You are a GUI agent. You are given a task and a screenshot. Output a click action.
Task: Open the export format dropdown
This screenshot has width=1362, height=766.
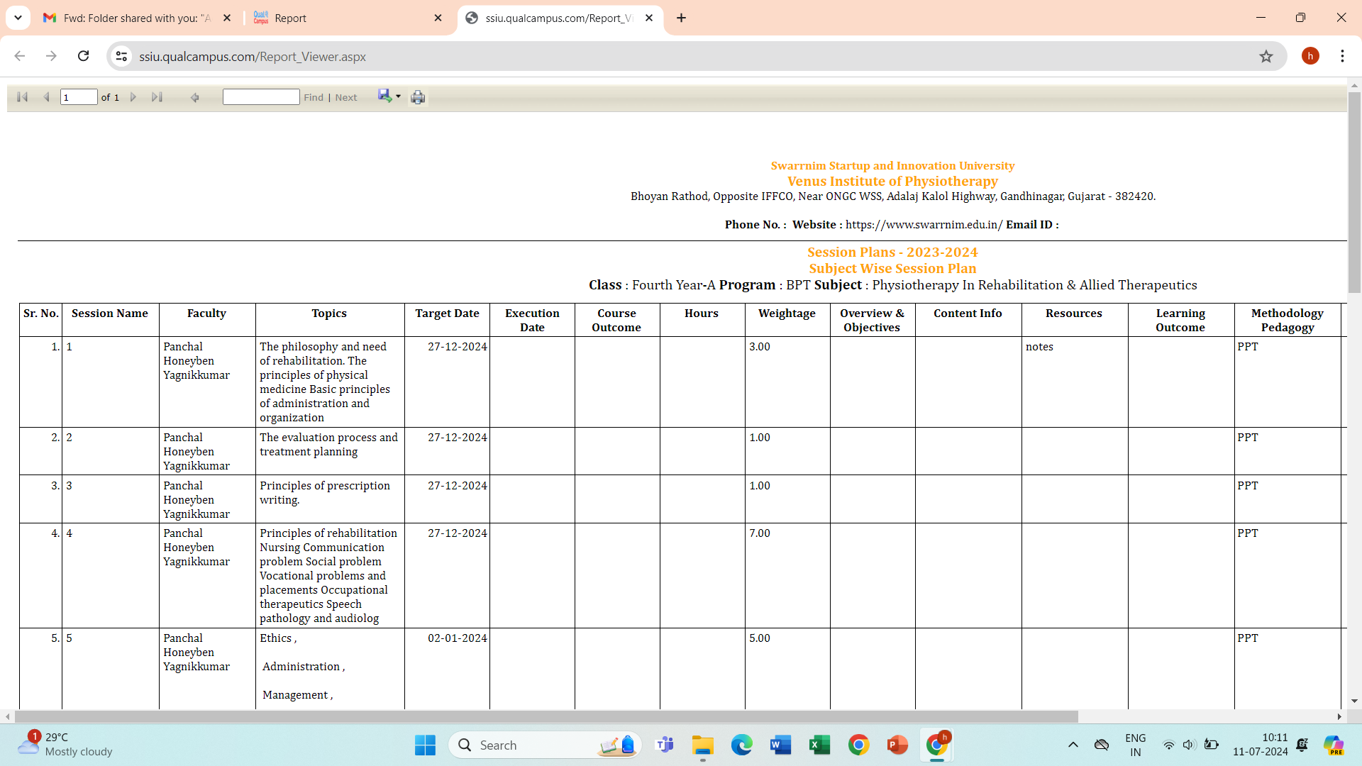click(389, 96)
